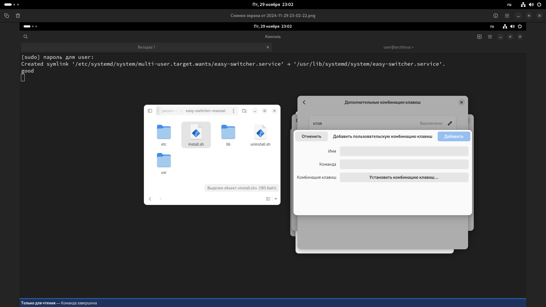Click the console search magnifier icon
546x307 pixels.
[26, 37]
